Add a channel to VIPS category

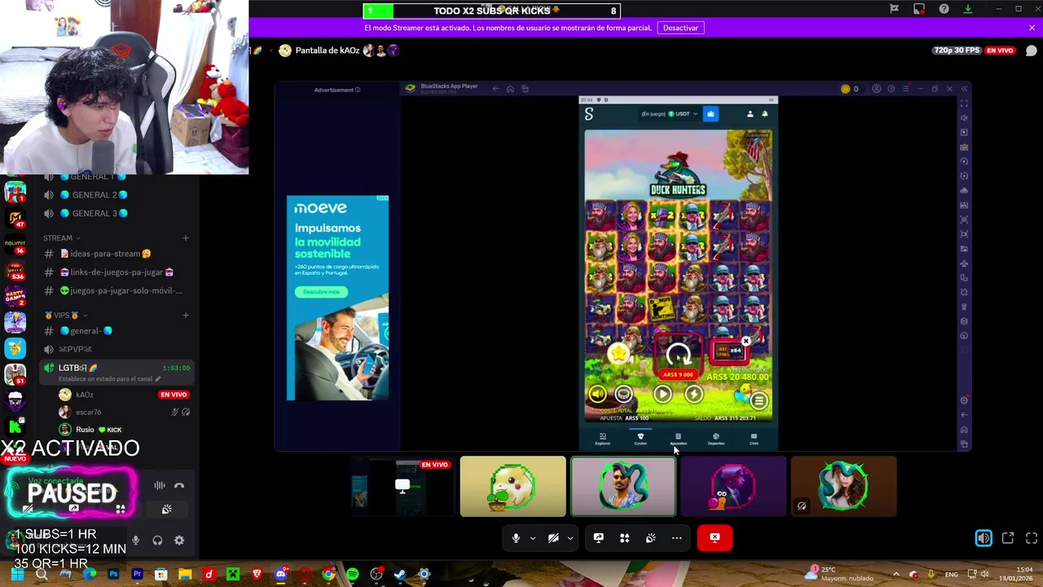click(x=186, y=316)
